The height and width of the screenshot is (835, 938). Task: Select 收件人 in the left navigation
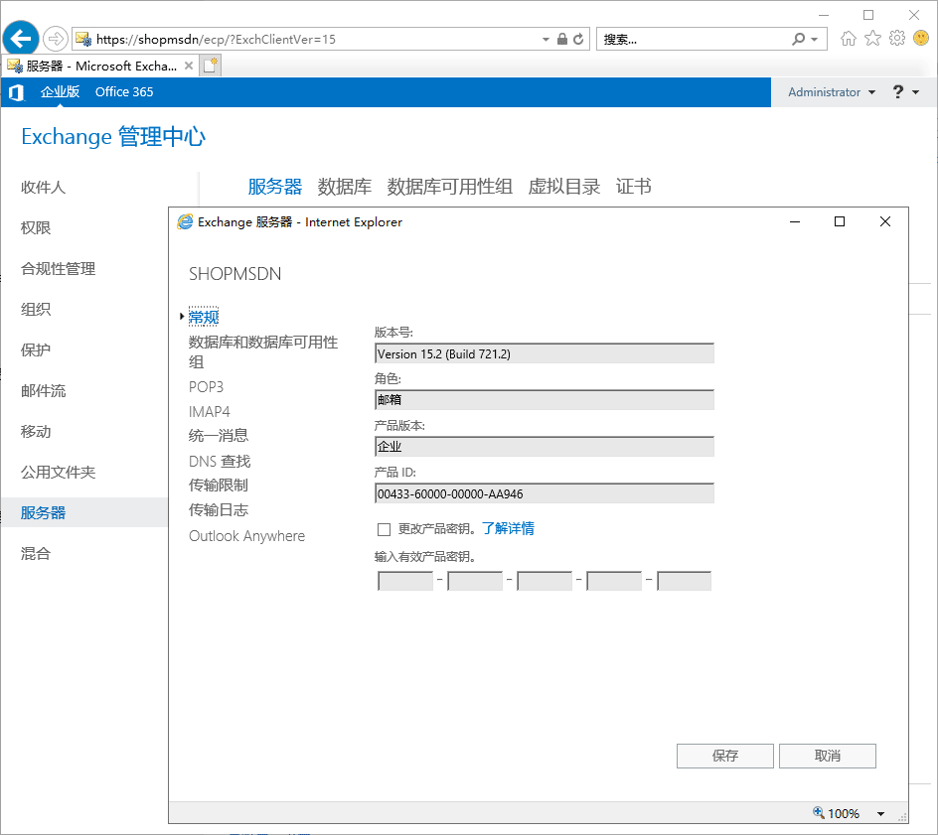coord(43,187)
